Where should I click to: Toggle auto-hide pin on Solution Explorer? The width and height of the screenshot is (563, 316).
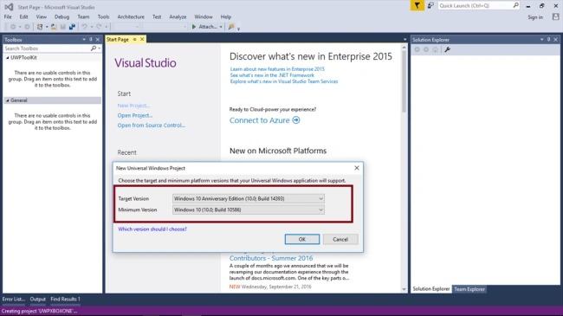548,40
